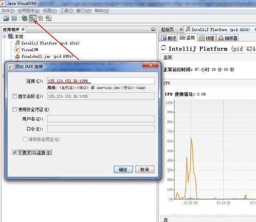Open the 窗口(W) menu
Image resolution: width=256 pixels, height=222 pixels.
click(84, 11)
